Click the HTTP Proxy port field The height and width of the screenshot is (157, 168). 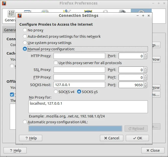click(131, 56)
